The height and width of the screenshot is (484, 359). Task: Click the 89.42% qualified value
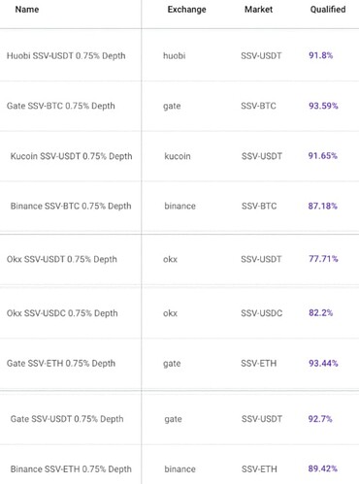(322, 468)
